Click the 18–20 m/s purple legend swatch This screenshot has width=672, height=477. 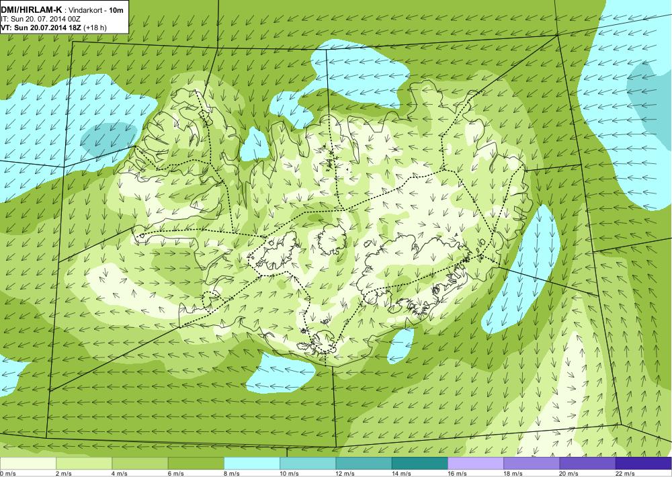[532, 464]
